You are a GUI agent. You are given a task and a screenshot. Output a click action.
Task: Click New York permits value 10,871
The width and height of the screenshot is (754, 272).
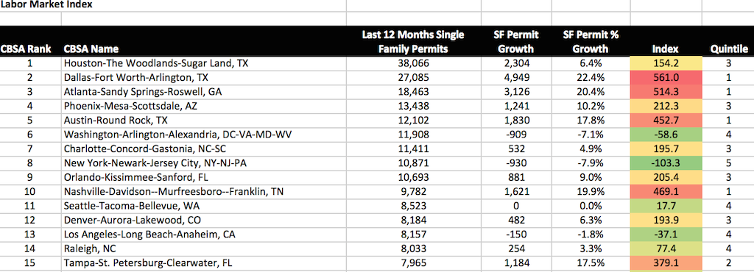pos(414,163)
